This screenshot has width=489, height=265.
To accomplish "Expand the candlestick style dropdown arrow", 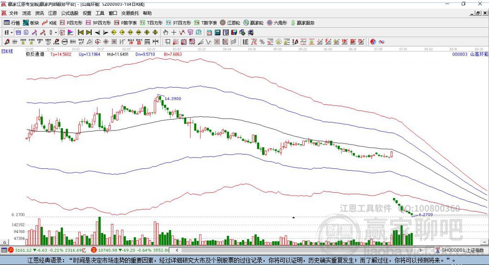I will (x=55, y=33).
